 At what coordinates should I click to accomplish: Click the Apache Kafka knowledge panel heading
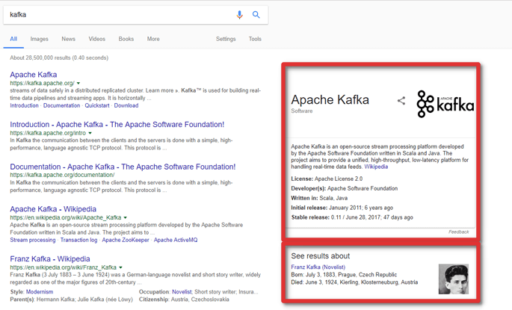point(330,99)
